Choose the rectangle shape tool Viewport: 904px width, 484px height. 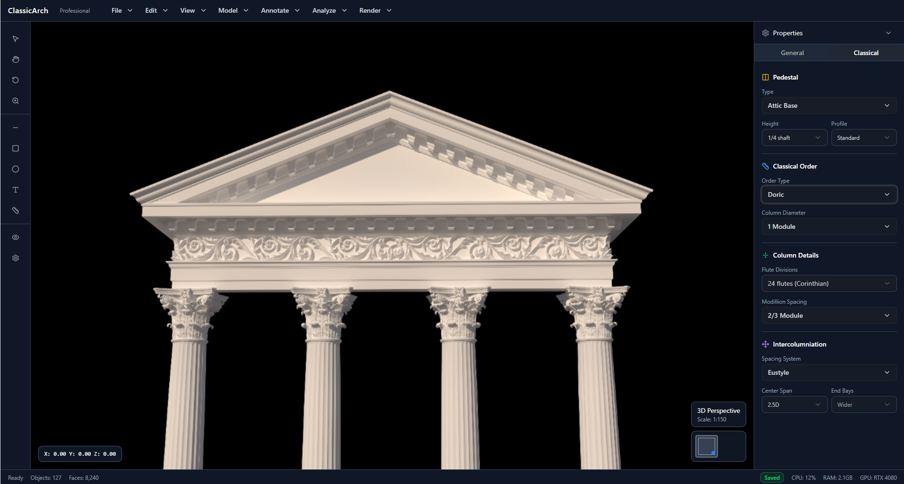16,148
